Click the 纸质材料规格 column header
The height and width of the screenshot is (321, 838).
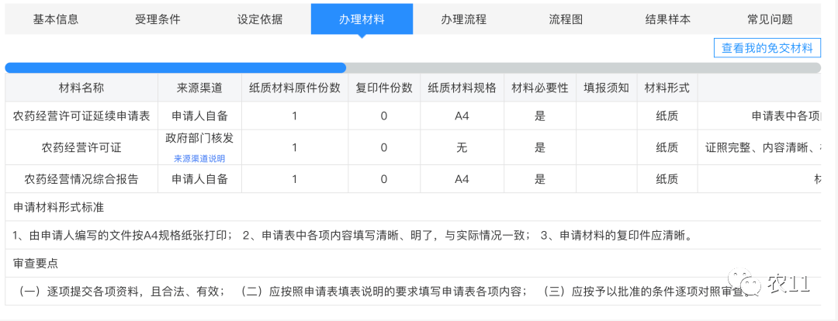[462, 88]
